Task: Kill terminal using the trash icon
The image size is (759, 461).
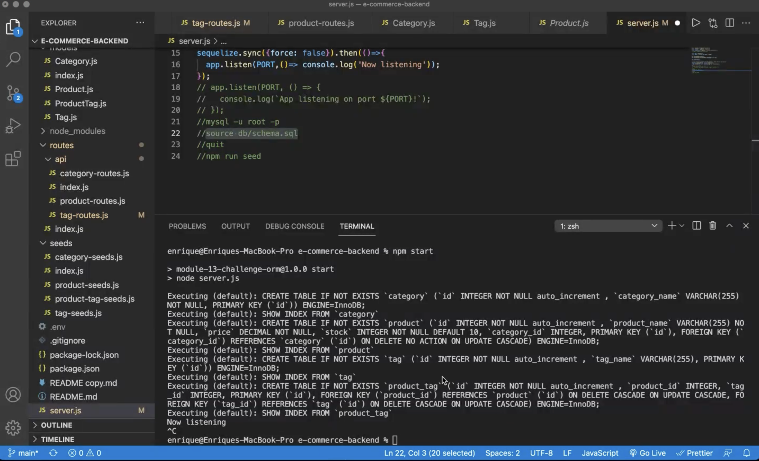Action: click(712, 226)
